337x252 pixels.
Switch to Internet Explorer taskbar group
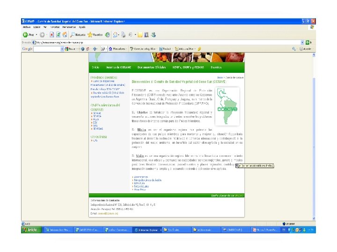(147, 230)
